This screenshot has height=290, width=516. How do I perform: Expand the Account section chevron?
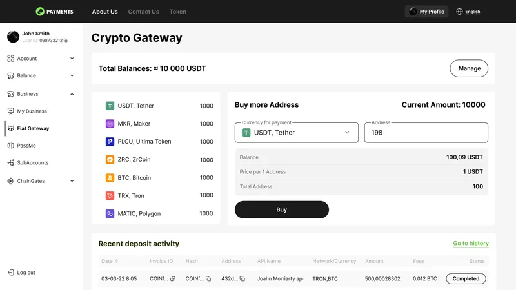point(72,59)
